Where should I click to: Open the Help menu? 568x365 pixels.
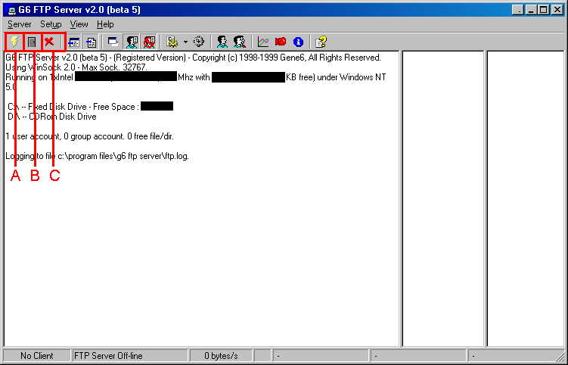coord(105,24)
